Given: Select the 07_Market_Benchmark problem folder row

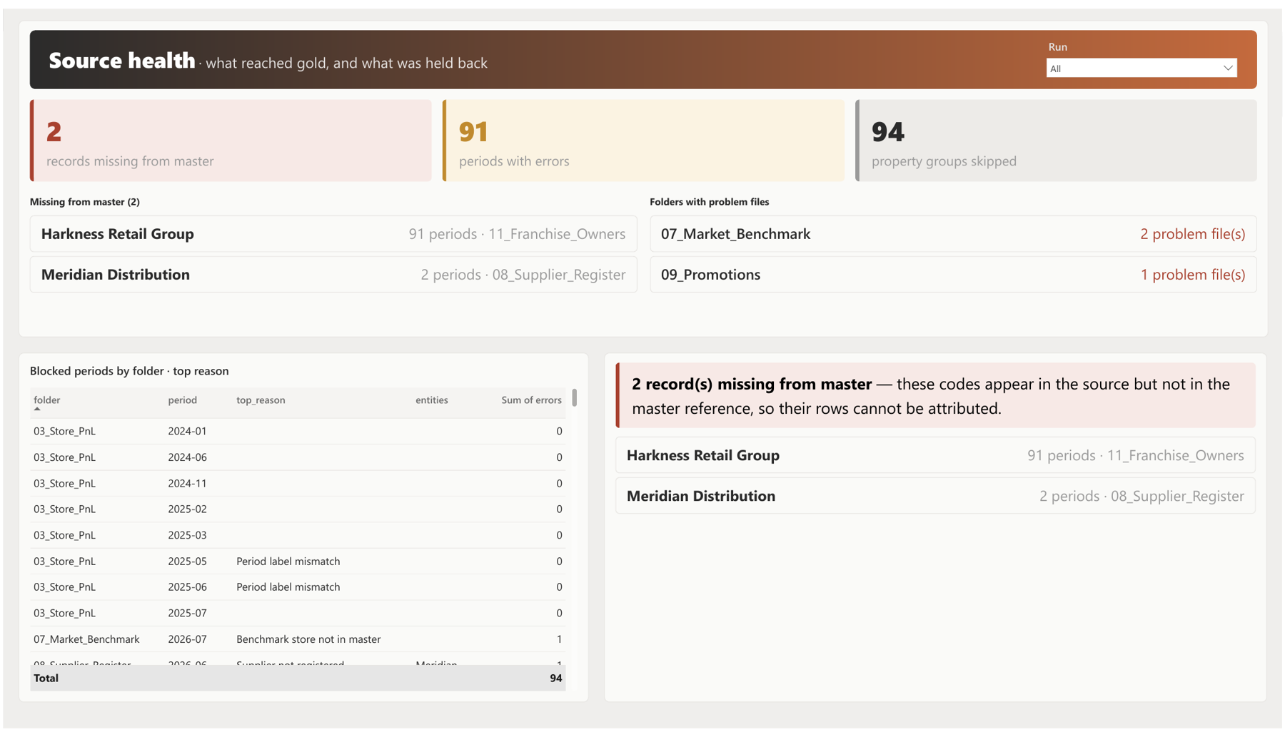Looking at the screenshot, I should pyautogui.click(x=953, y=234).
